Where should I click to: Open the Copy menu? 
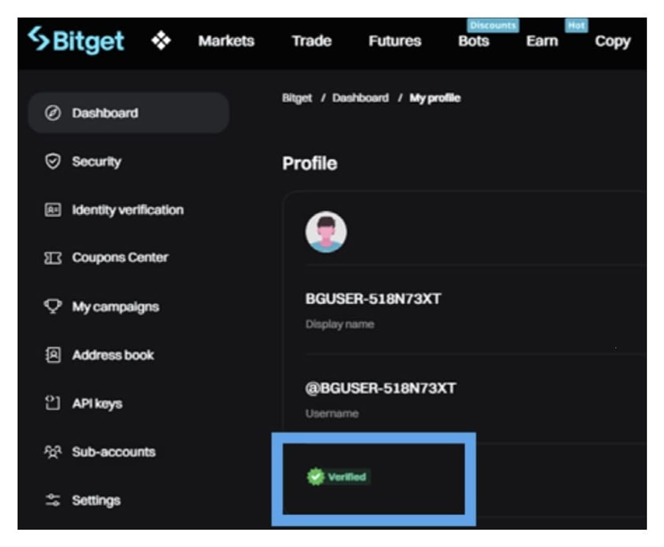tap(613, 42)
